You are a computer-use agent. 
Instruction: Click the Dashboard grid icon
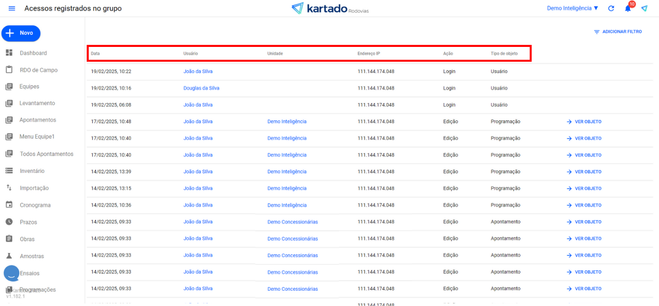point(9,53)
